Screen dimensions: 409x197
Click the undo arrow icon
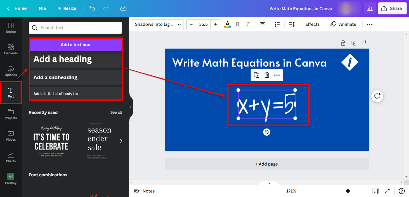point(92,8)
